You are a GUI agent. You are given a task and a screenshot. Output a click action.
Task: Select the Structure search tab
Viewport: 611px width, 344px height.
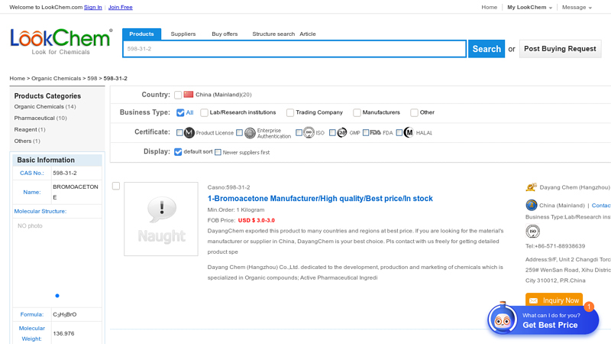coord(273,34)
